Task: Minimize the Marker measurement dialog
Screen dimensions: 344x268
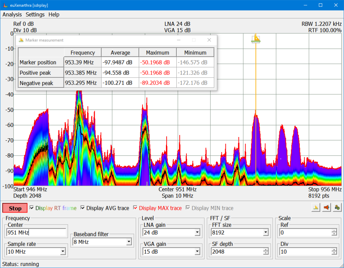Action: pos(179,40)
